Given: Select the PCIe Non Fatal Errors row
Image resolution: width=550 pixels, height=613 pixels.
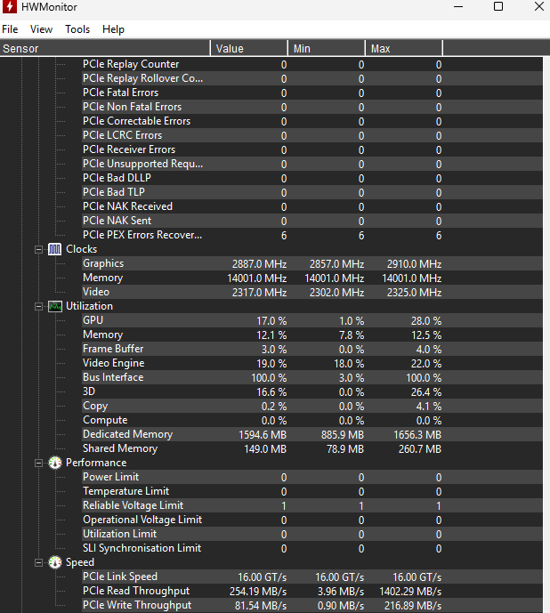Looking at the screenshot, I should [312, 107].
